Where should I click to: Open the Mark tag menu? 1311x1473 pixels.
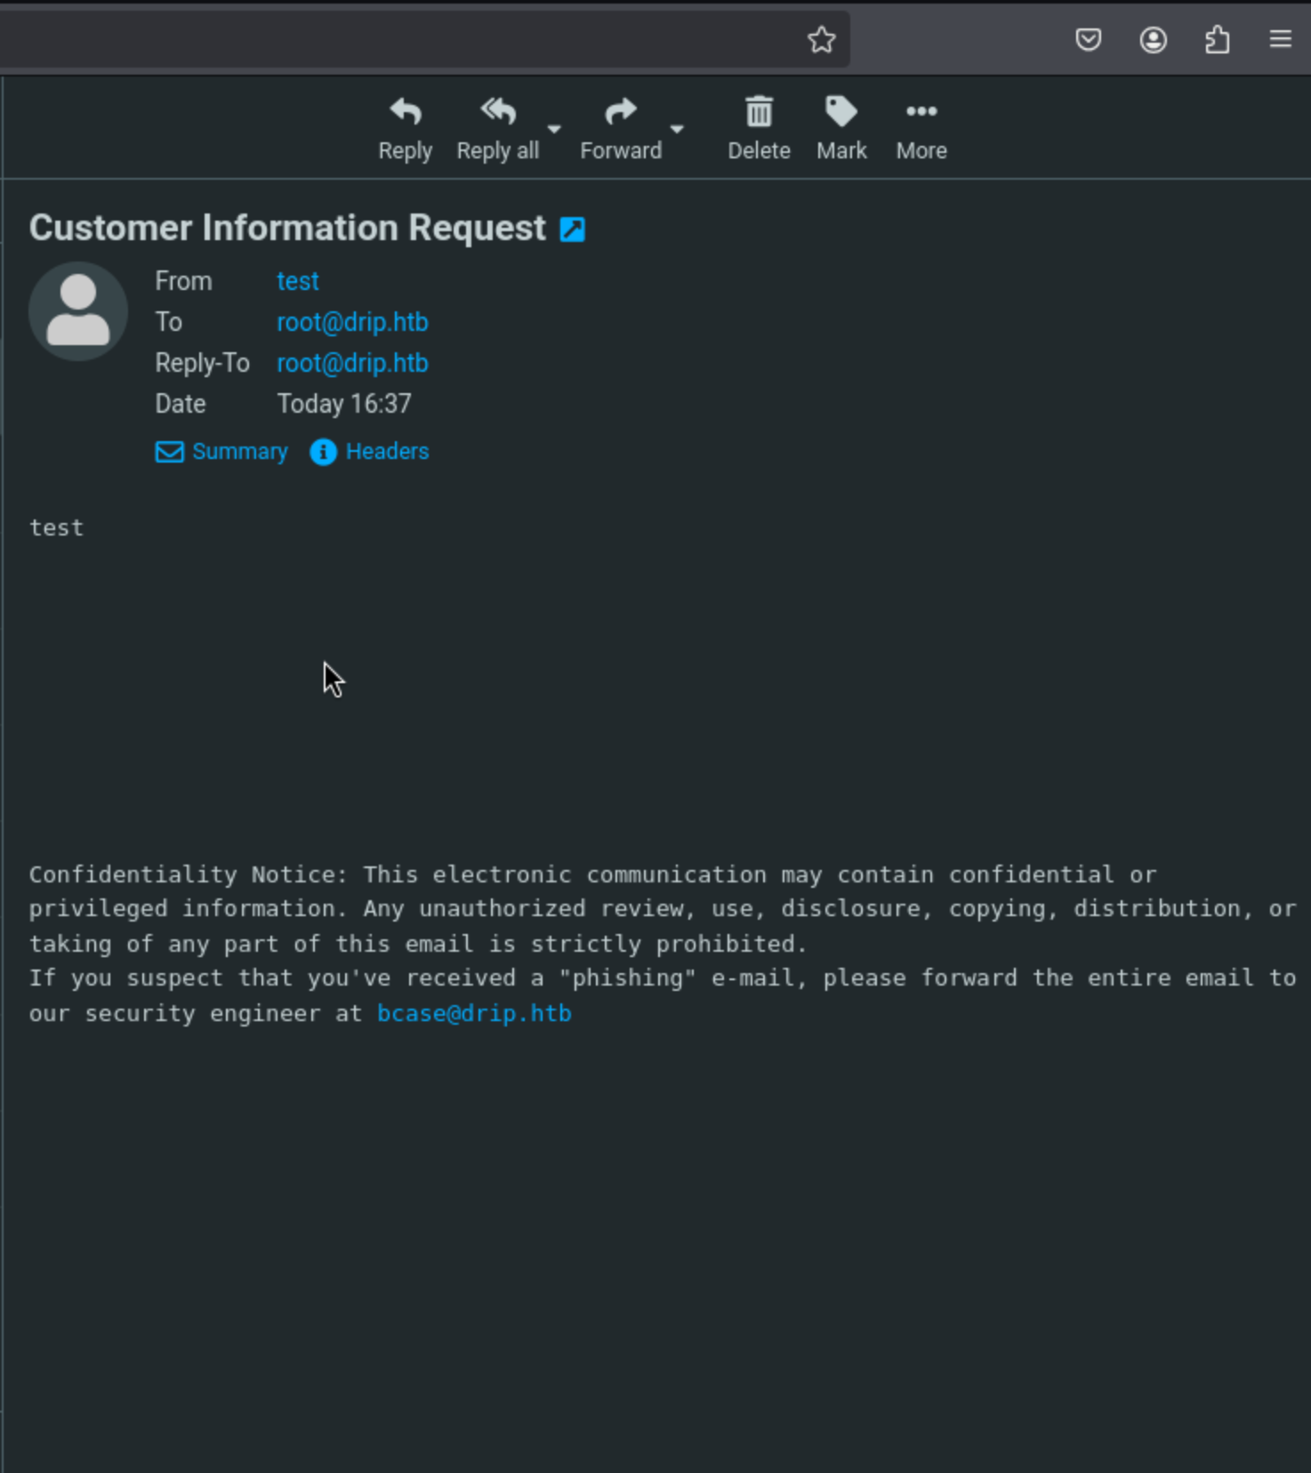click(841, 112)
